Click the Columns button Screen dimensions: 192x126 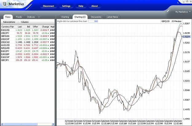25,22
